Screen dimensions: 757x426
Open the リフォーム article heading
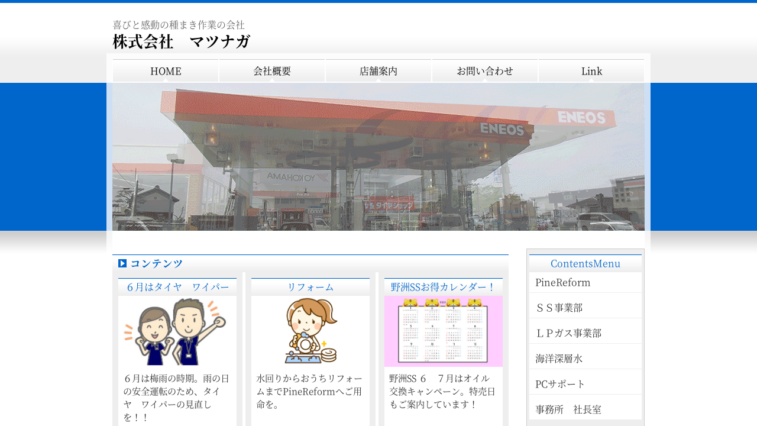point(310,287)
